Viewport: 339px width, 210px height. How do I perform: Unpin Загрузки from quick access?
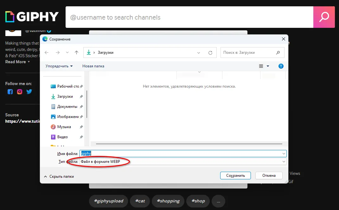(81, 96)
